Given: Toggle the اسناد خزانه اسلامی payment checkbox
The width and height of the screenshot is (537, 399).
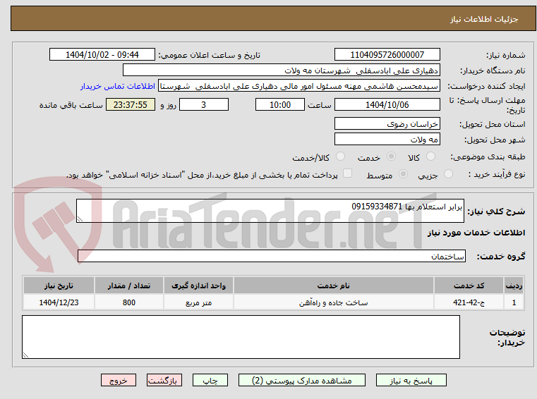Looking at the screenshot, I should pyautogui.click(x=347, y=173).
